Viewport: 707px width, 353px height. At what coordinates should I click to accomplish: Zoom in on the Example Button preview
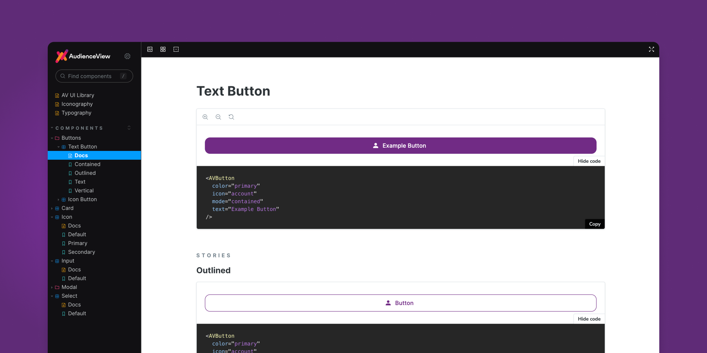click(x=205, y=117)
